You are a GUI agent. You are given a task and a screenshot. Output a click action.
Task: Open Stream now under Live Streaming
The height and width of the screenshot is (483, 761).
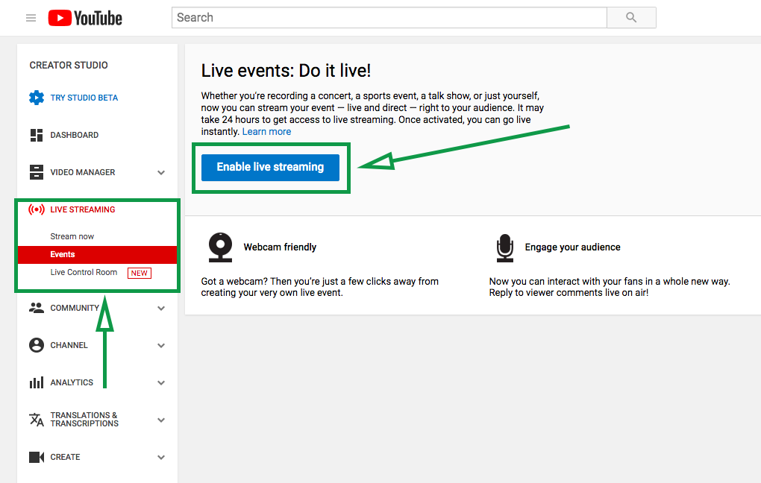(72, 236)
